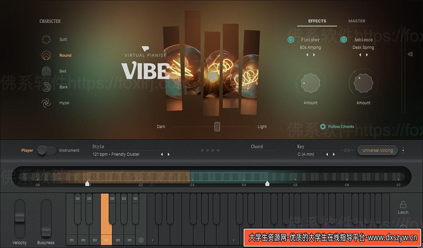Click the Player mode label
Viewport: 423px width, 248px height.
pos(27,150)
